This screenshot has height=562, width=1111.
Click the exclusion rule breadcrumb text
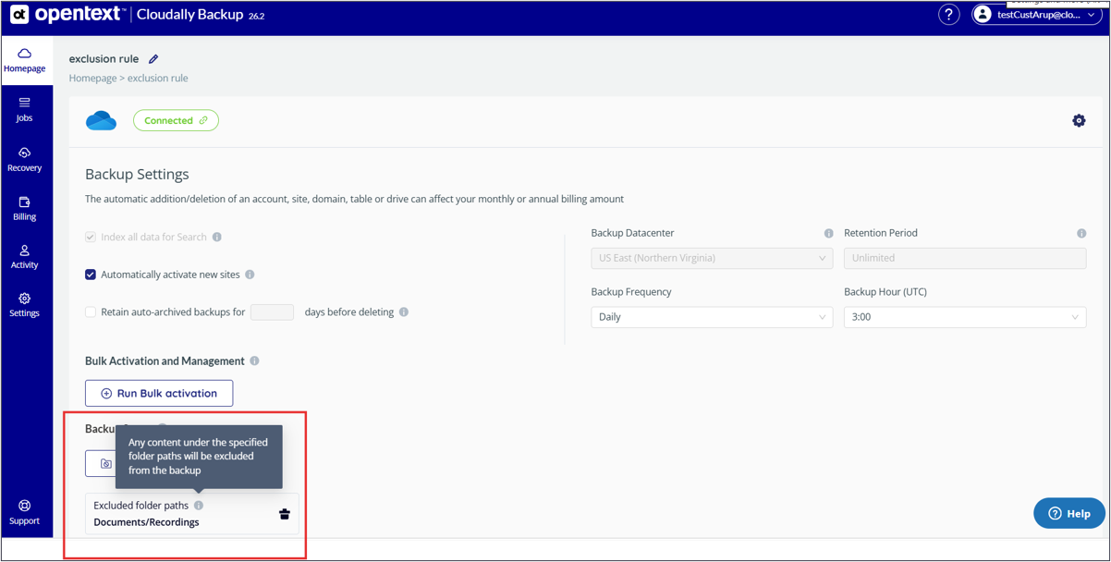click(x=157, y=79)
